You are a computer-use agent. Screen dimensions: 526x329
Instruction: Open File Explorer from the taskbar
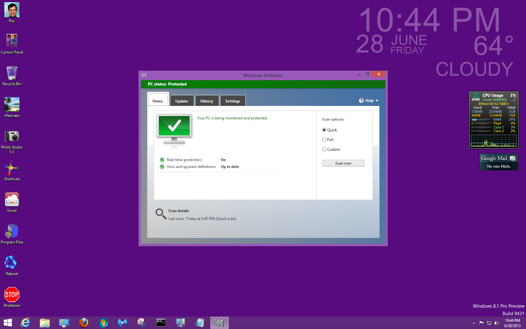click(x=45, y=323)
